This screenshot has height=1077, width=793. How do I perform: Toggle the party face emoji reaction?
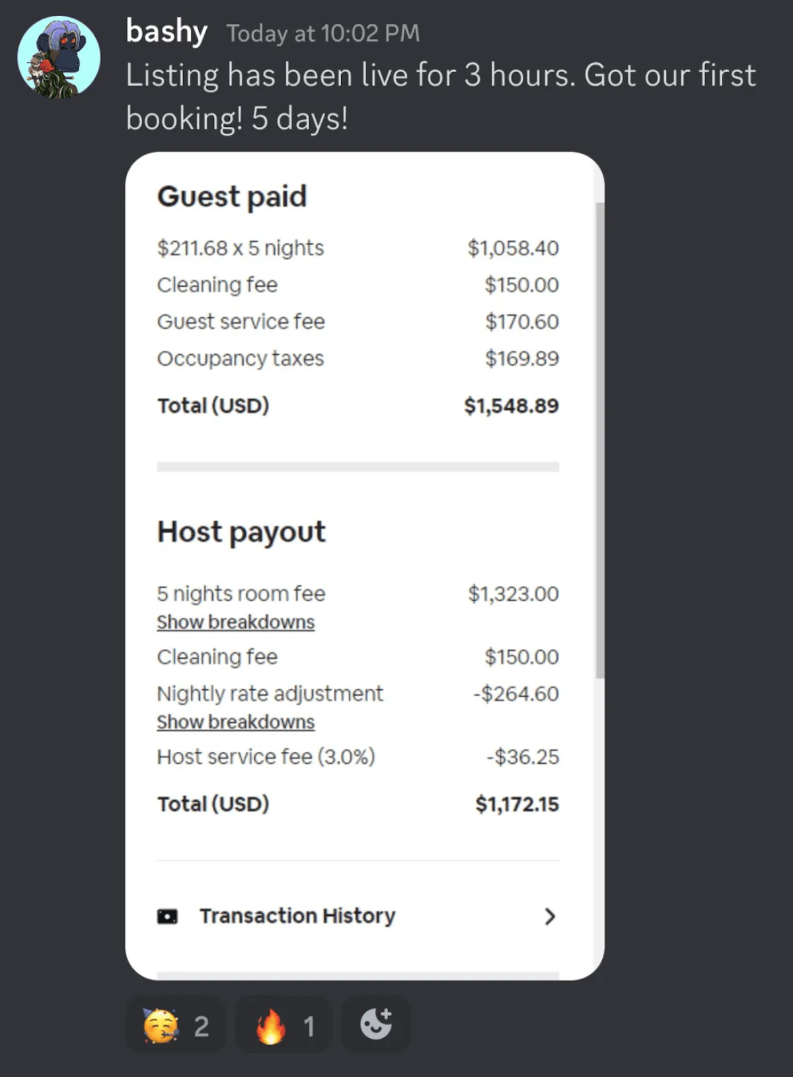tap(176, 1025)
